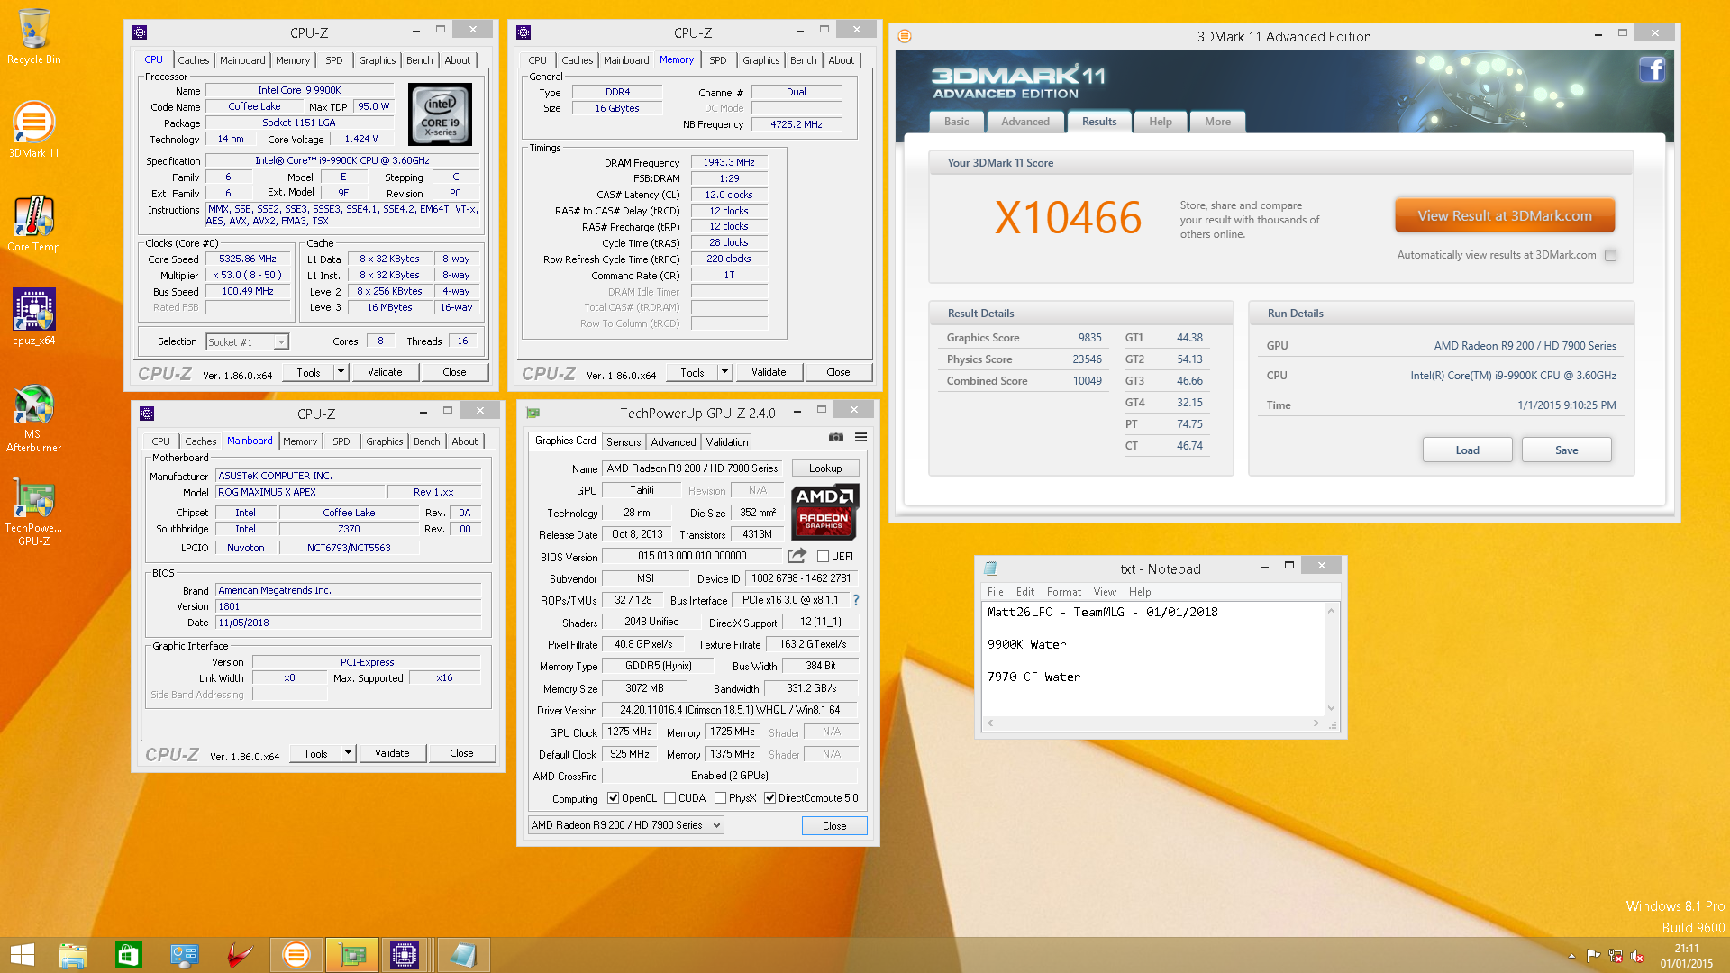The width and height of the screenshot is (1730, 973).
Task: Click the Lookup button in GPU-Z
Action: (825, 468)
